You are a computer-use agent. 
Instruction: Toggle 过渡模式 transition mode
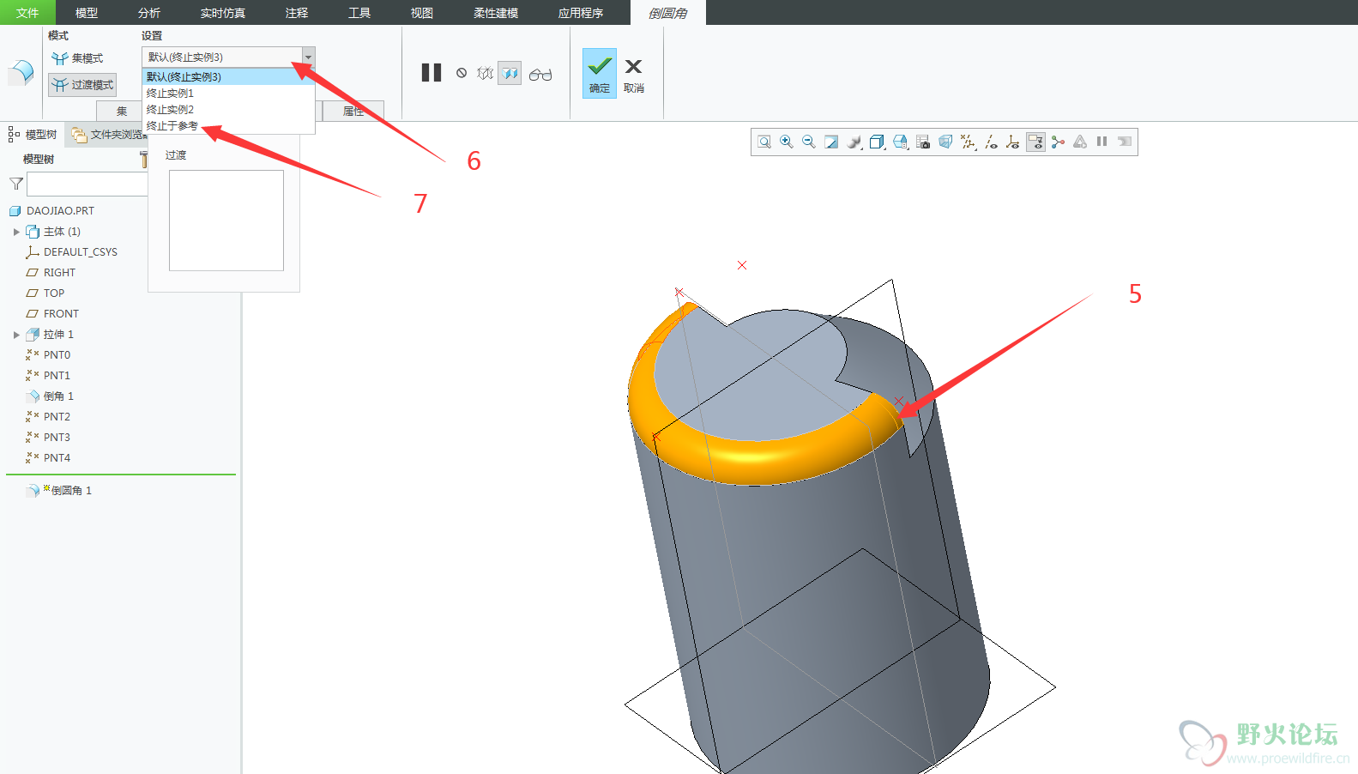coord(82,85)
